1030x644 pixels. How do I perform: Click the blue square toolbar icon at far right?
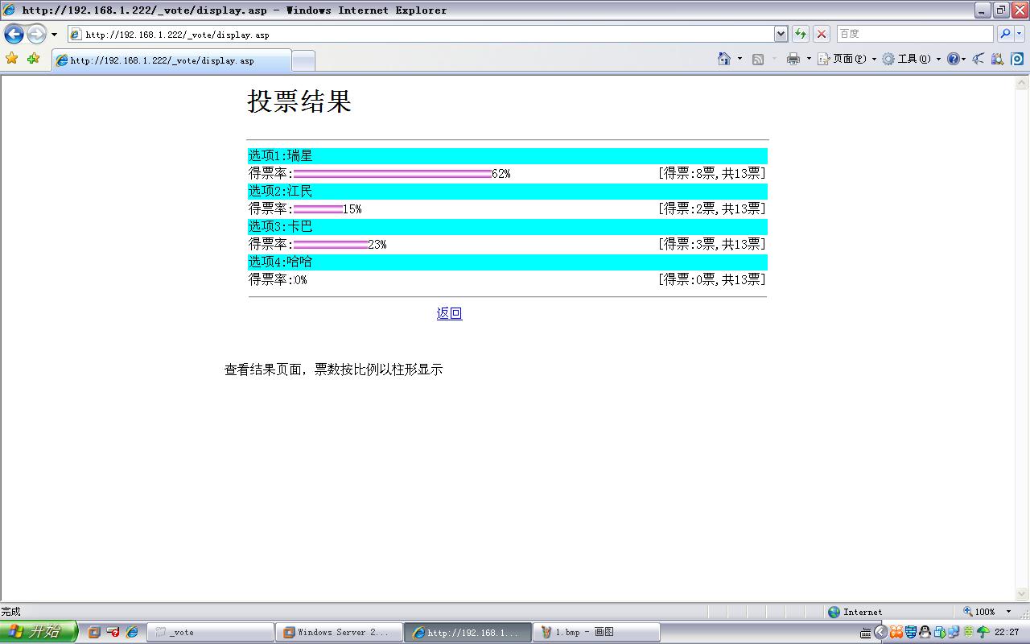[1017, 59]
